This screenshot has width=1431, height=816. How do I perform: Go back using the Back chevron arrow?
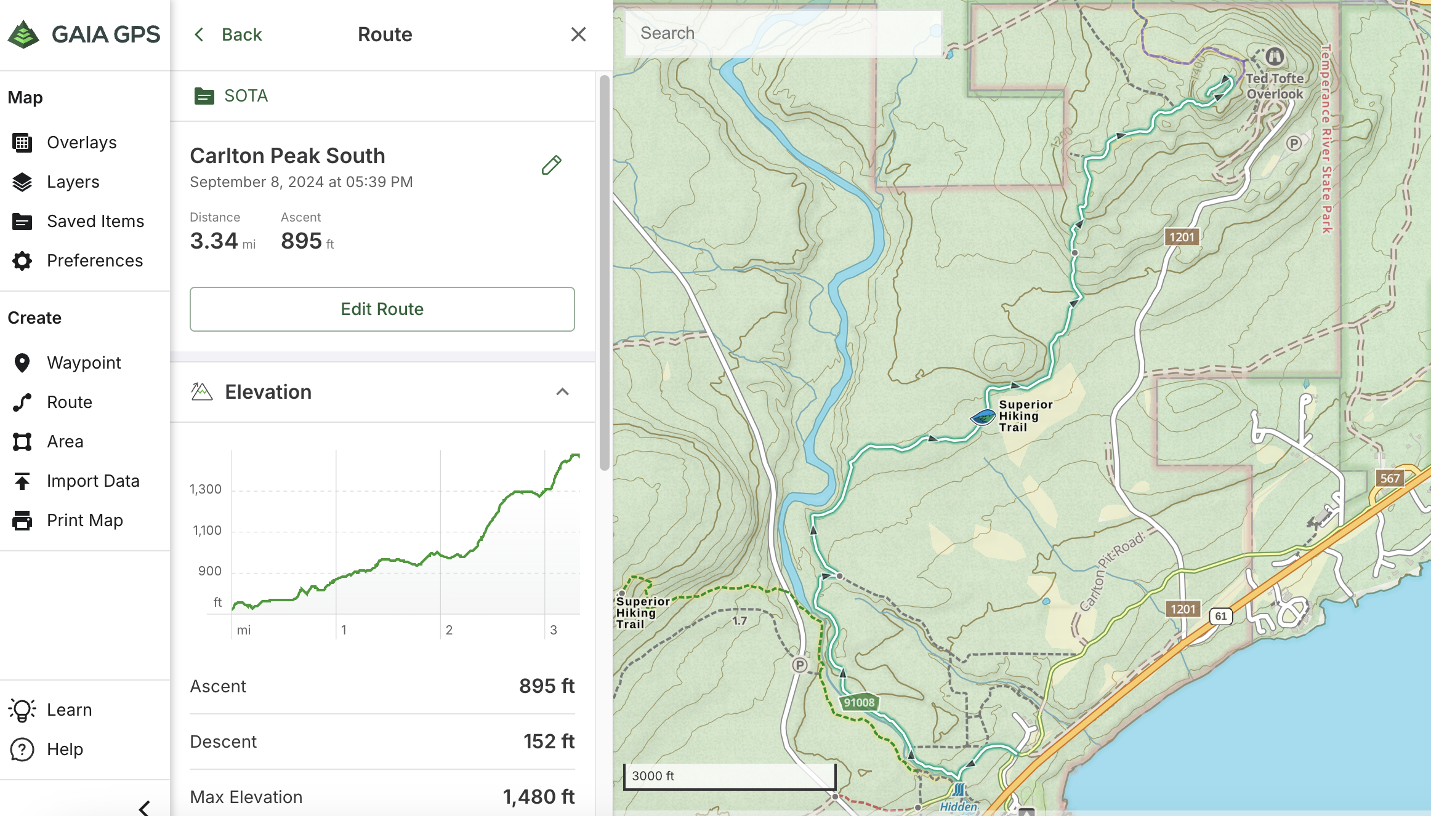[x=199, y=34]
